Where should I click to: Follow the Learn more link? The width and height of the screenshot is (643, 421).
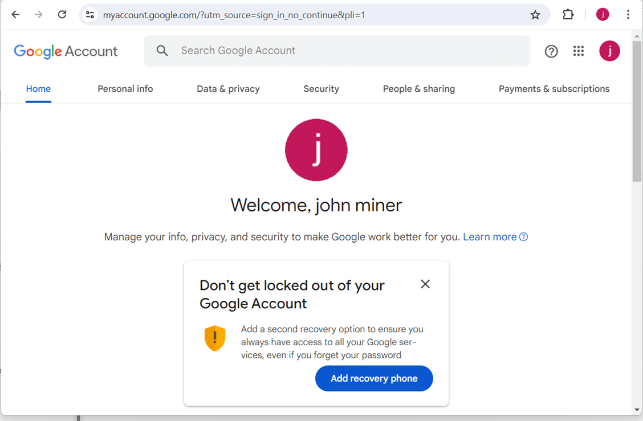pyautogui.click(x=490, y=237)
